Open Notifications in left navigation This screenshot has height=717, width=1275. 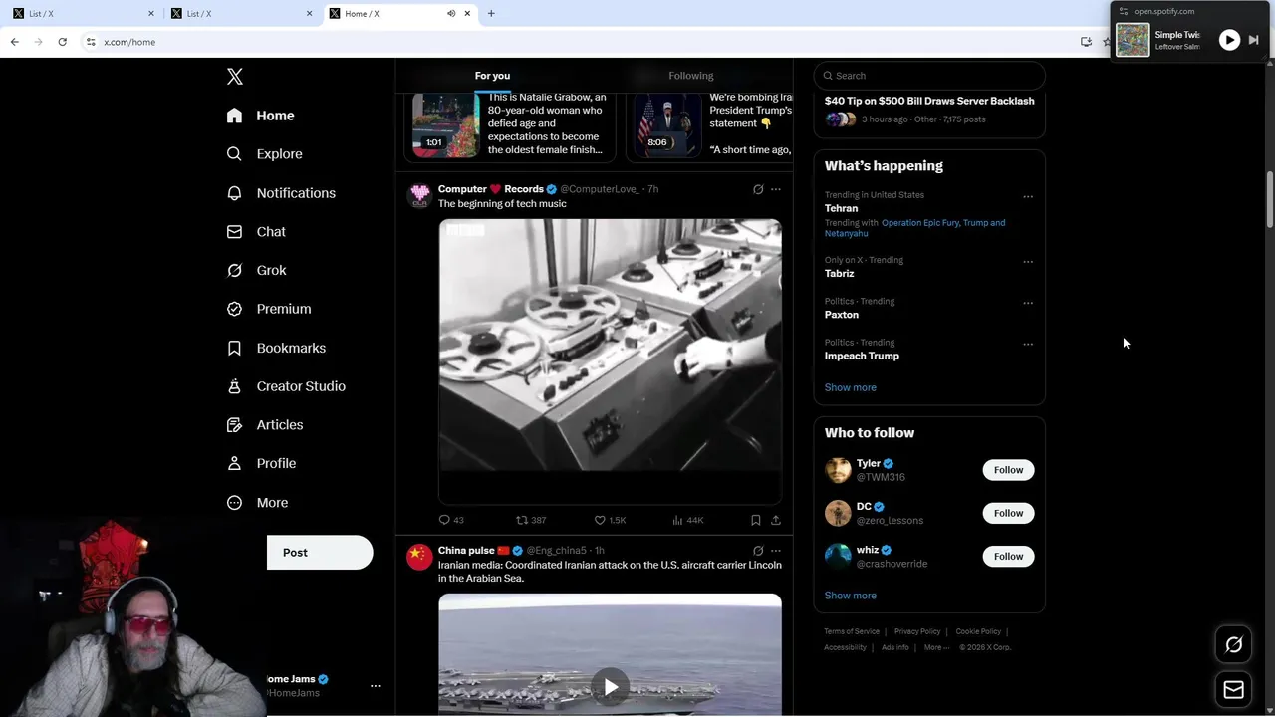(x=281, y=193)
